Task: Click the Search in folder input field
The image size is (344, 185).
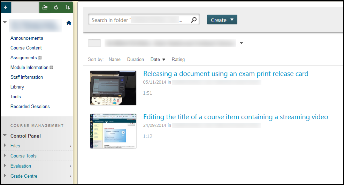Action: (139, 20)
